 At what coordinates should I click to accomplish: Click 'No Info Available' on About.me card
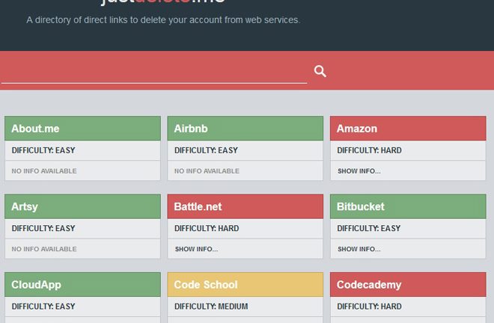click(44, 171)
